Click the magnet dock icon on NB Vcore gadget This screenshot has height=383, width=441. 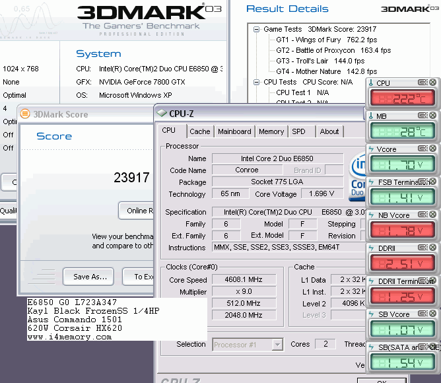(422, 215)
